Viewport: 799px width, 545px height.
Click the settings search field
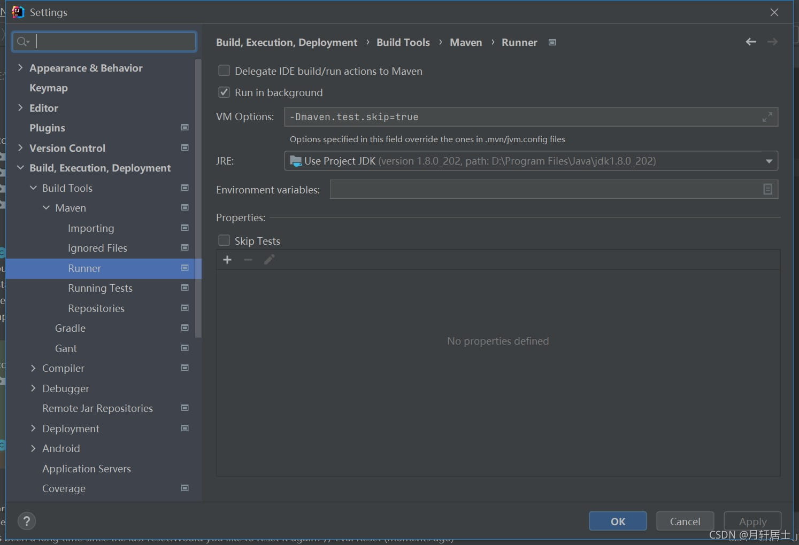coord(105,42)
